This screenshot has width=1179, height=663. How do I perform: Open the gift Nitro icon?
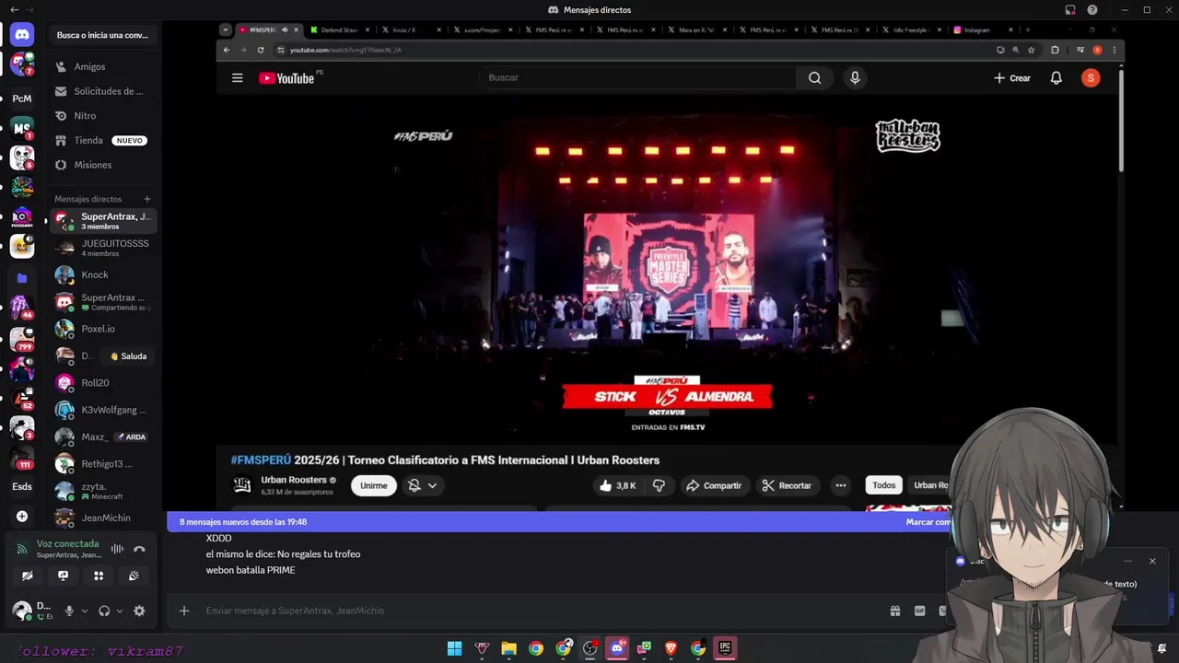894,611
